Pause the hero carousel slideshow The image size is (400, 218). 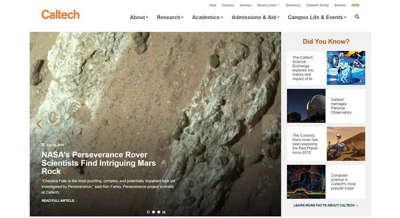pos(164,212)
